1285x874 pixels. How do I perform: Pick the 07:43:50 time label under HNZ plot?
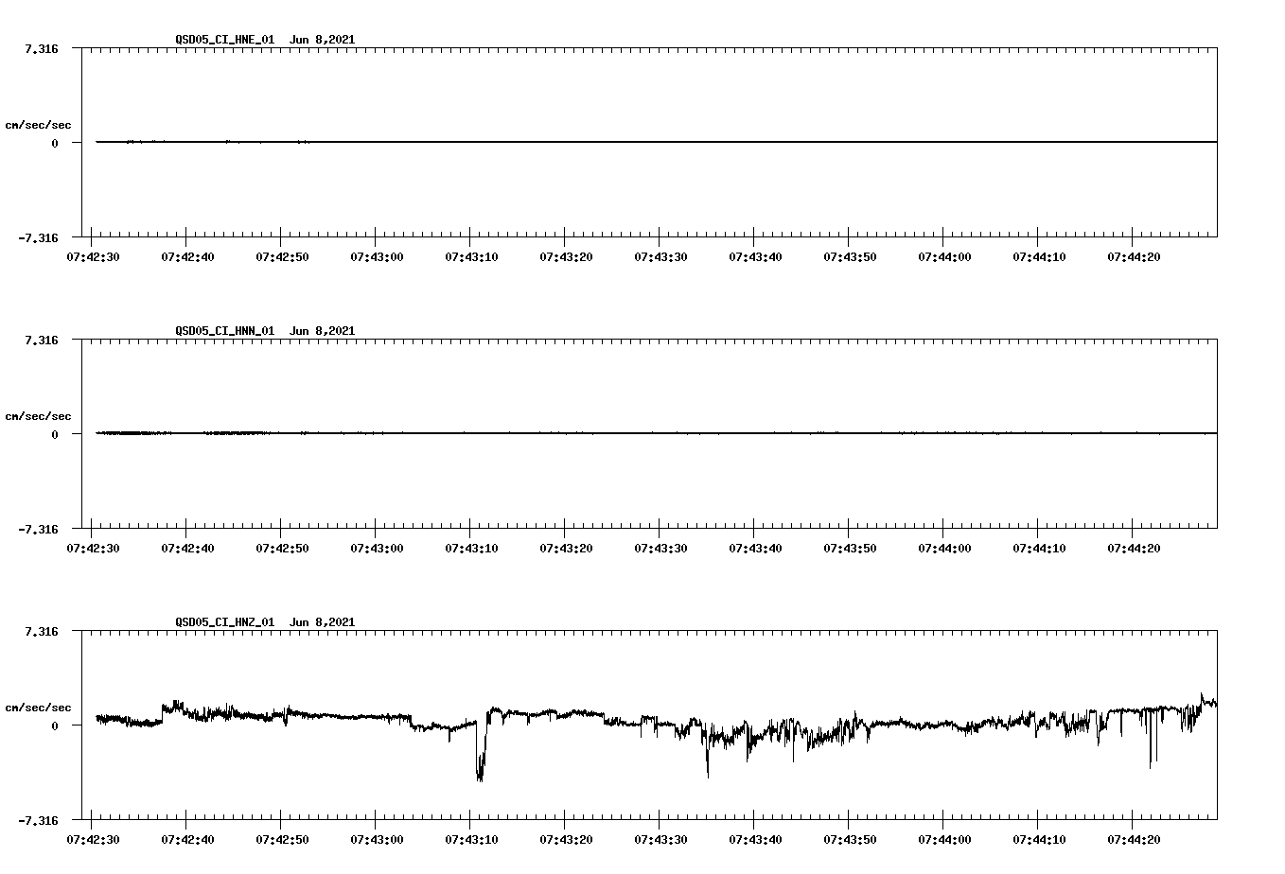pos(850,839)
